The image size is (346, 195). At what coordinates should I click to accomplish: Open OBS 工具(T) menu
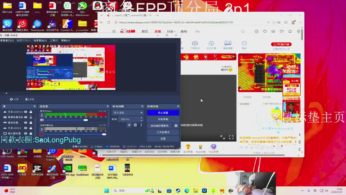pyautogui.click(x=54, y=40)
